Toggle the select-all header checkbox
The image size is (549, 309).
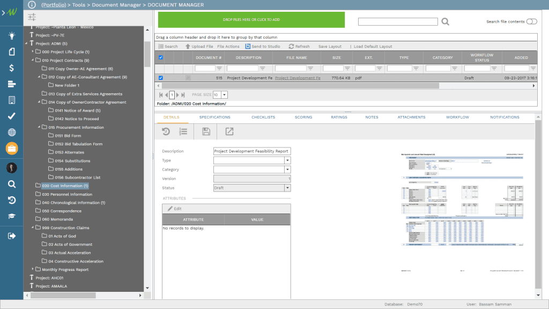coord(161,57)
